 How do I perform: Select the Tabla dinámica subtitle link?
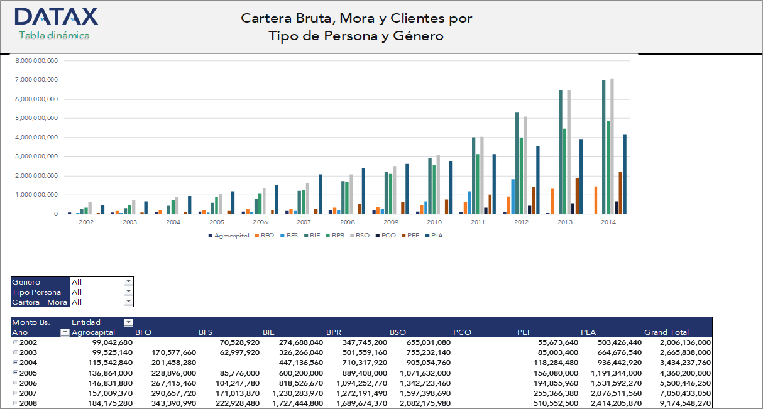tap(54, 35)
